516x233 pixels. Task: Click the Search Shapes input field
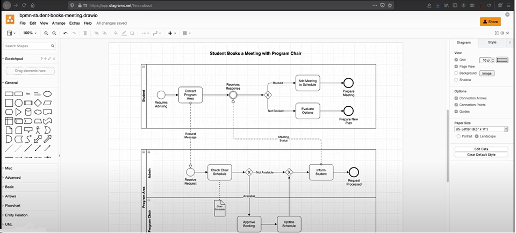point(28,46)
